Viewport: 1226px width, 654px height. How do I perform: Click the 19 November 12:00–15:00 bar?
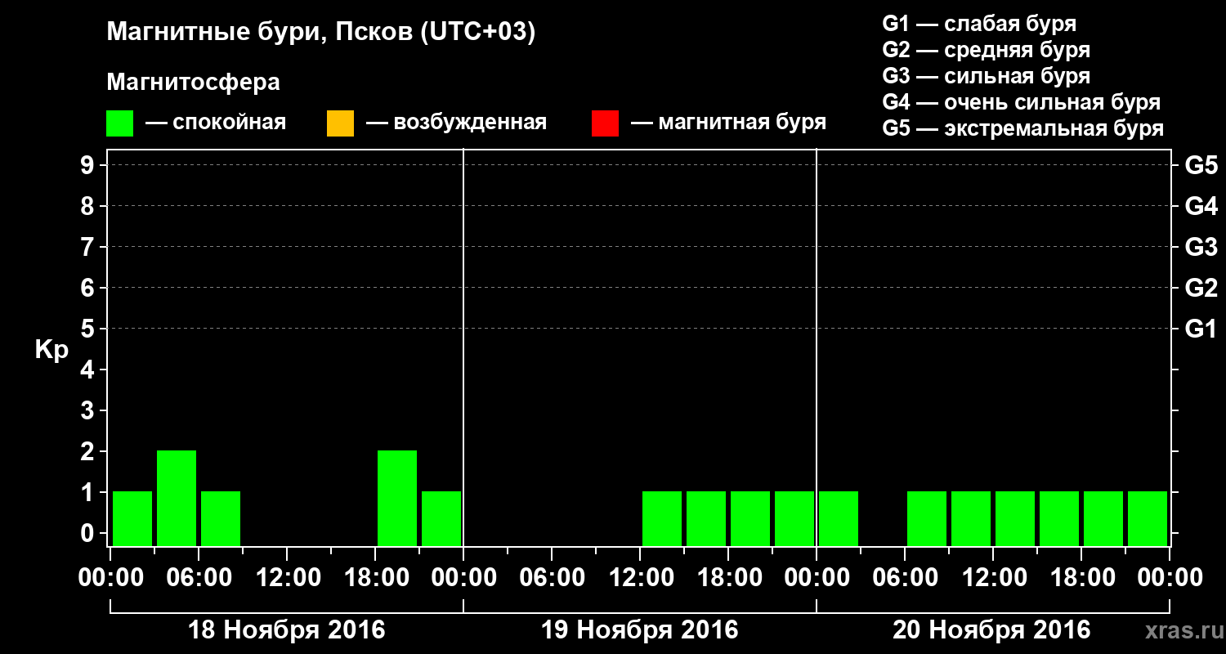click(662, 518)
